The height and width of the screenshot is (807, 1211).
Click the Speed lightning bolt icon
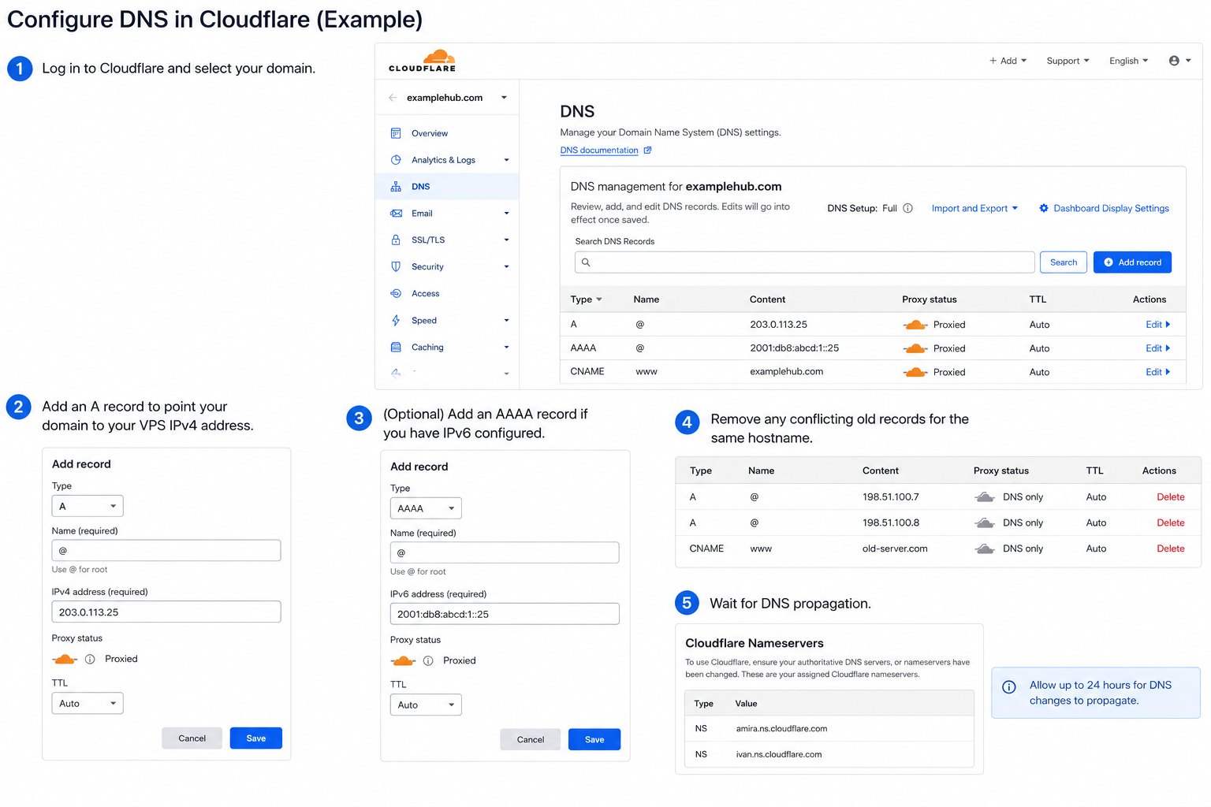click(x=396, y=320)
